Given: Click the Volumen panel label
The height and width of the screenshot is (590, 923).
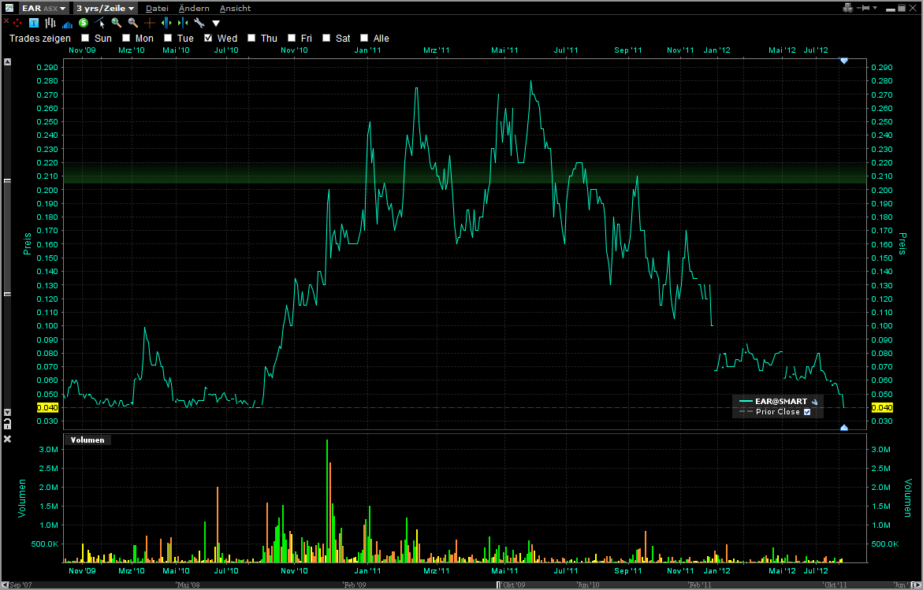Looking at the screenshot, I should 87,440.
